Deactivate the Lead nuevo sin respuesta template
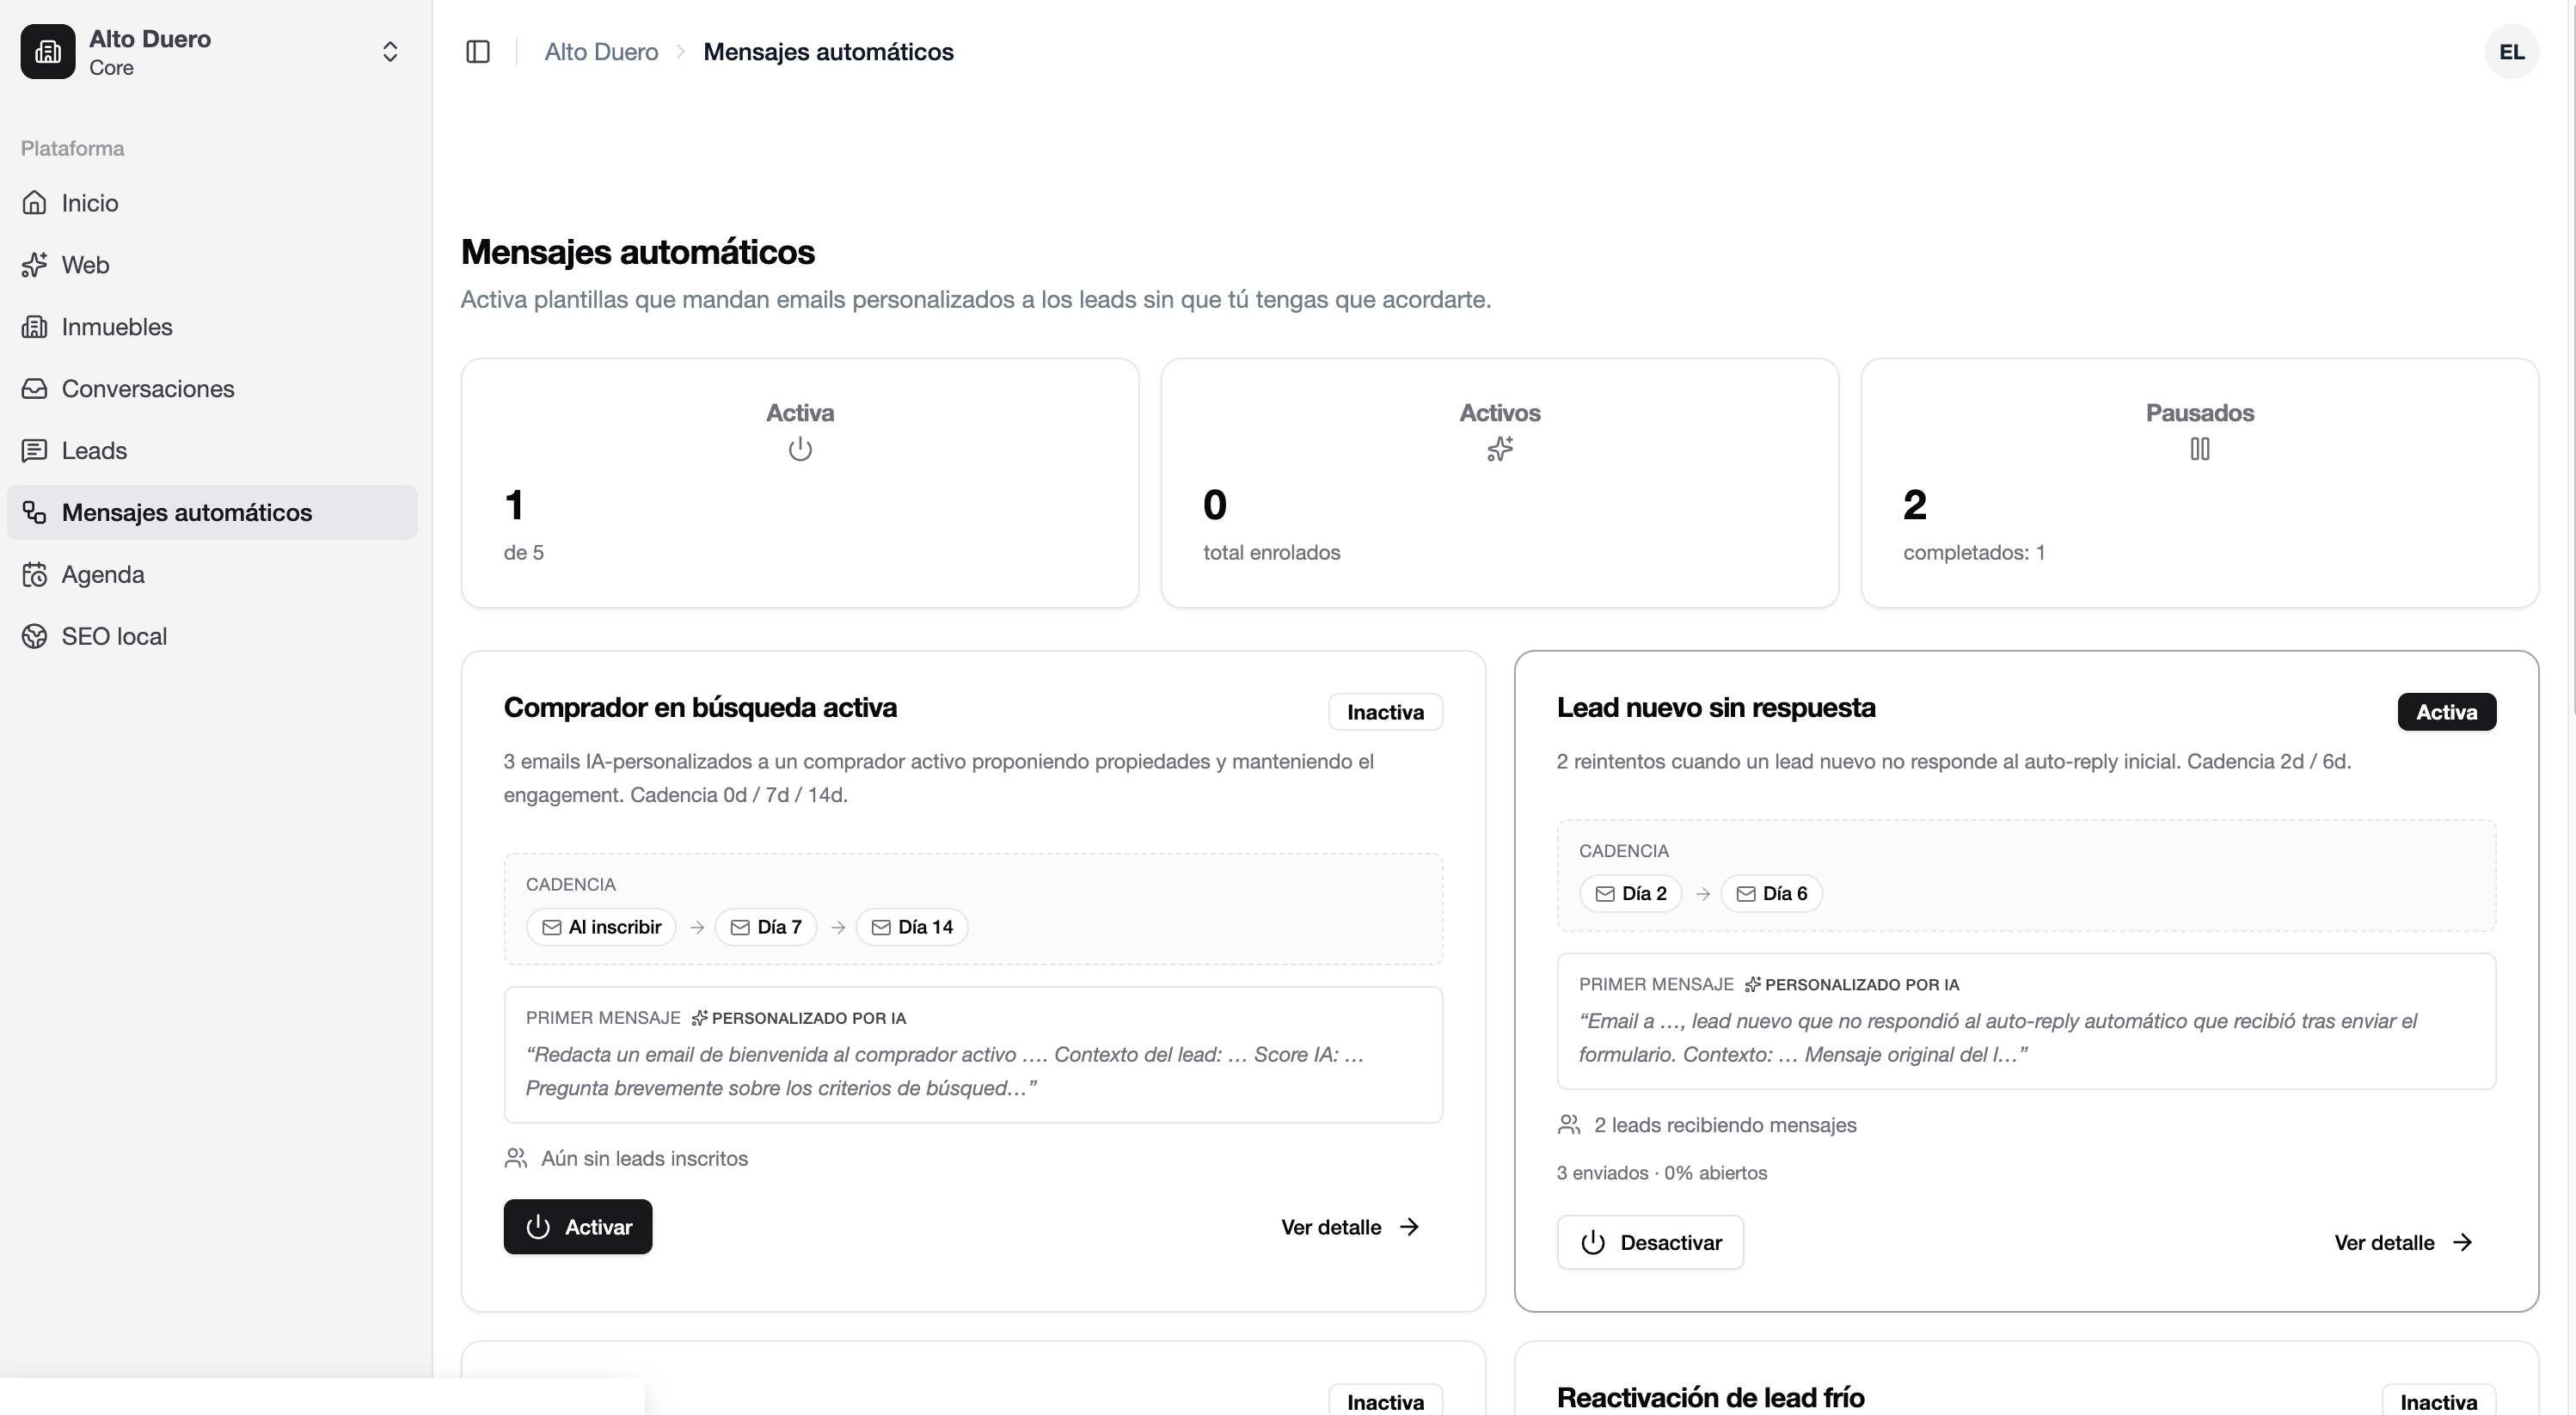The image size is (2576, 1415). (1650, 1243)
